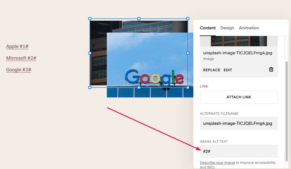
Task: Click the 'Image' file type label
Action: pos(208,59)
